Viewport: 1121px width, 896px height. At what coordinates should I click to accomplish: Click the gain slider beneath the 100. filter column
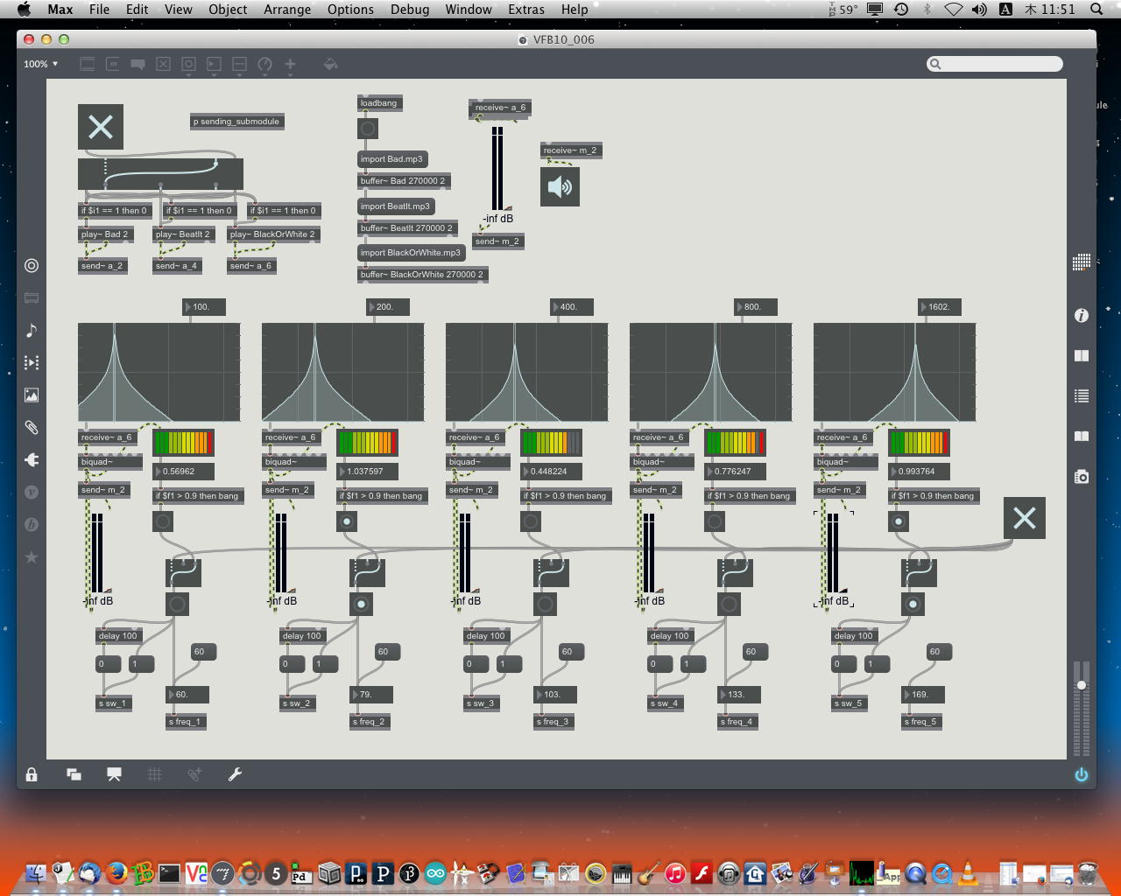[x=96, y=553]
